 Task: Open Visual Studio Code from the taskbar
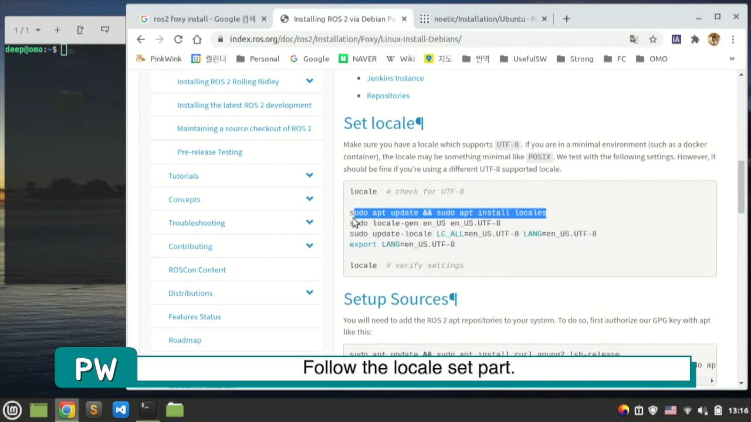tap(120, 410)
